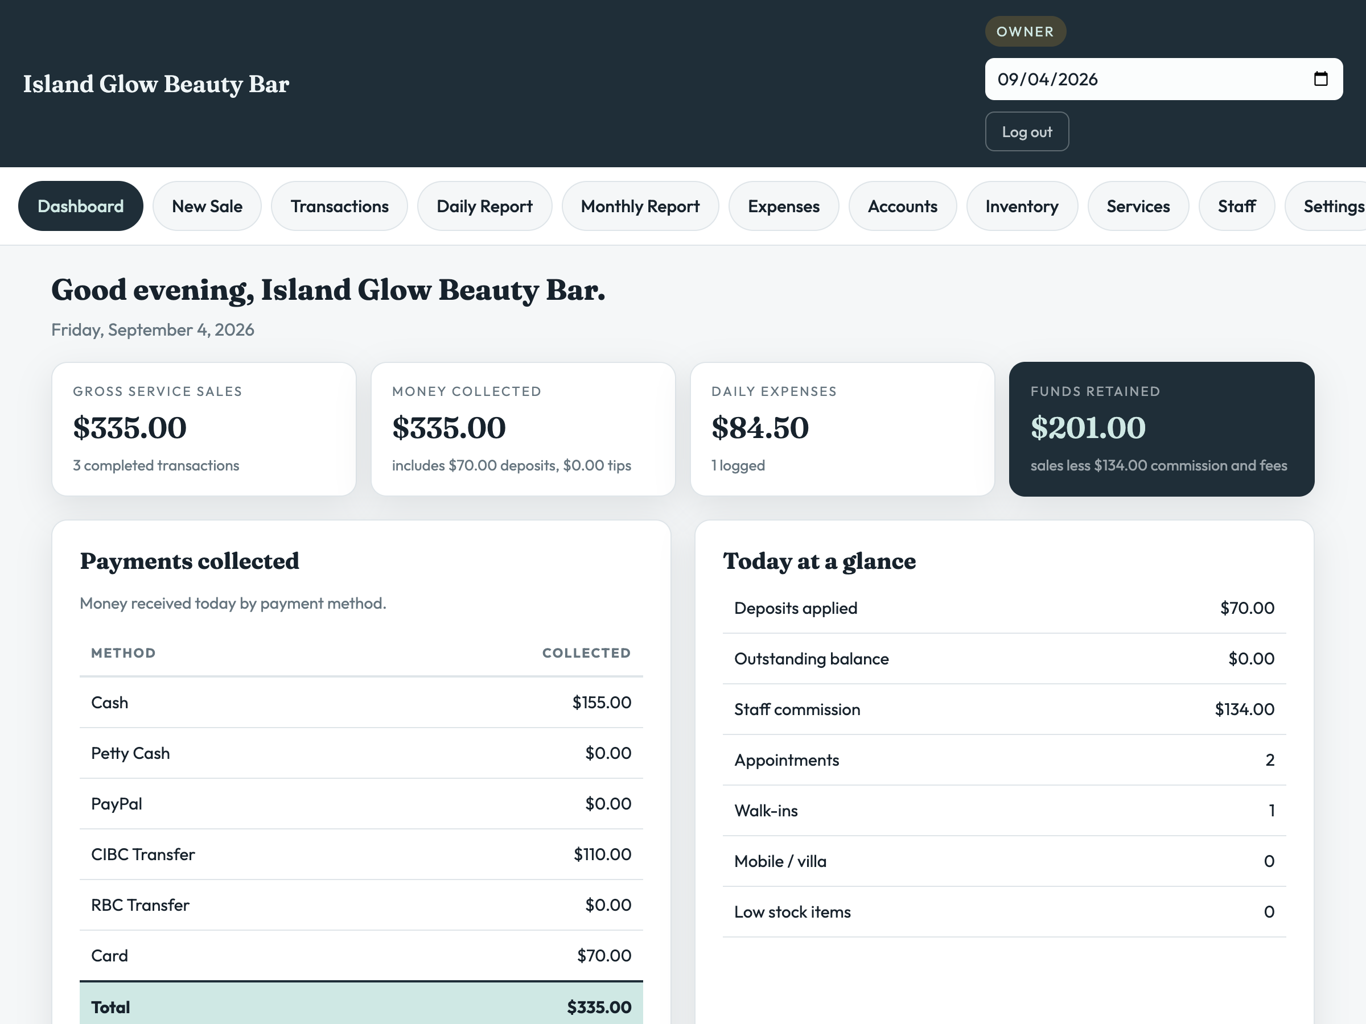1366x1024 pixels.
Task: Select the CIBC Transfer row label
Action: click(x=143, y=854)
